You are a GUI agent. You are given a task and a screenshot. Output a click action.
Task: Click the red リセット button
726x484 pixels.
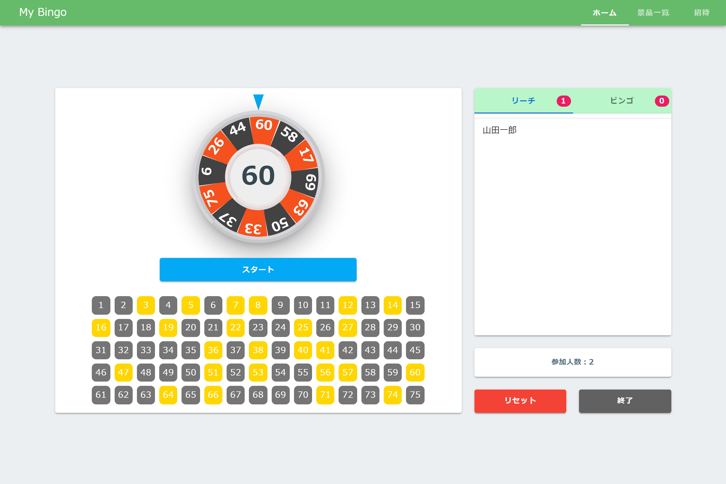(x=520, y=401)
